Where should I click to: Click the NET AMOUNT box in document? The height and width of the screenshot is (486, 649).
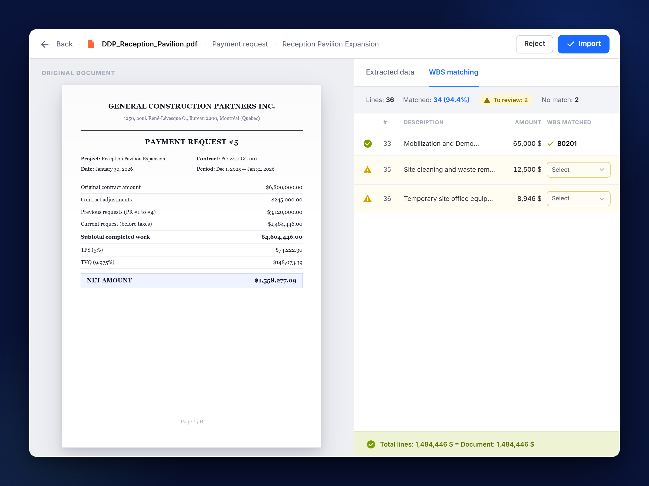(x=191, y=281)
